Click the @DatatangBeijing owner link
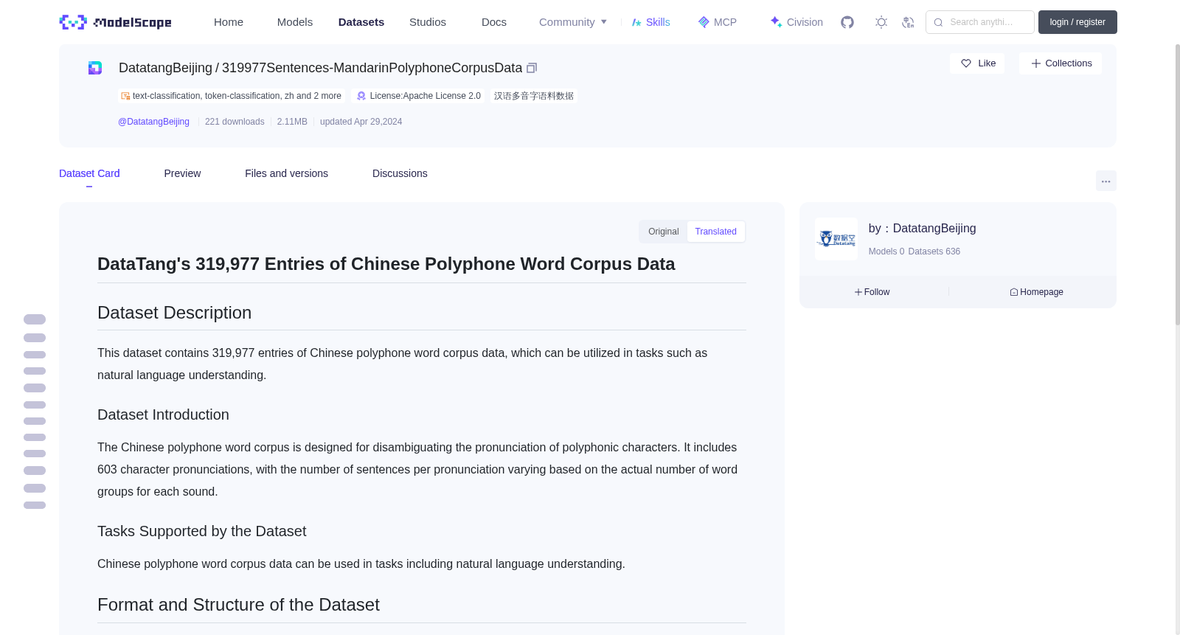 pos(153,122)
